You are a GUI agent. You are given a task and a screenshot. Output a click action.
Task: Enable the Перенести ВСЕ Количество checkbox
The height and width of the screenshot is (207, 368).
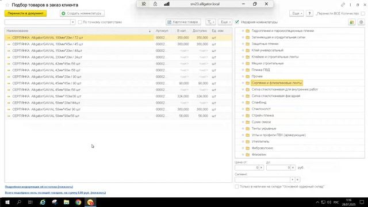click(x=363, y=14)
